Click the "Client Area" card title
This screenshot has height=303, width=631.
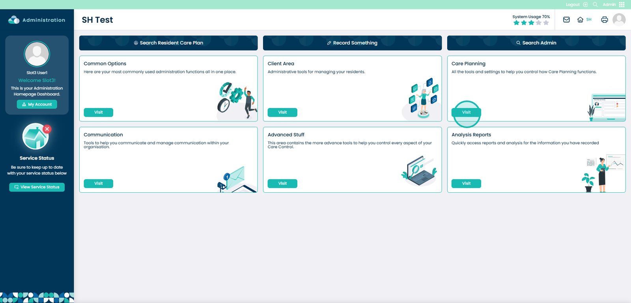click(281, 63)
